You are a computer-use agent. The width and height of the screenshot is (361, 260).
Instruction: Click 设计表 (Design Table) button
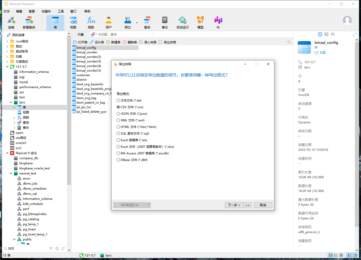97,42
